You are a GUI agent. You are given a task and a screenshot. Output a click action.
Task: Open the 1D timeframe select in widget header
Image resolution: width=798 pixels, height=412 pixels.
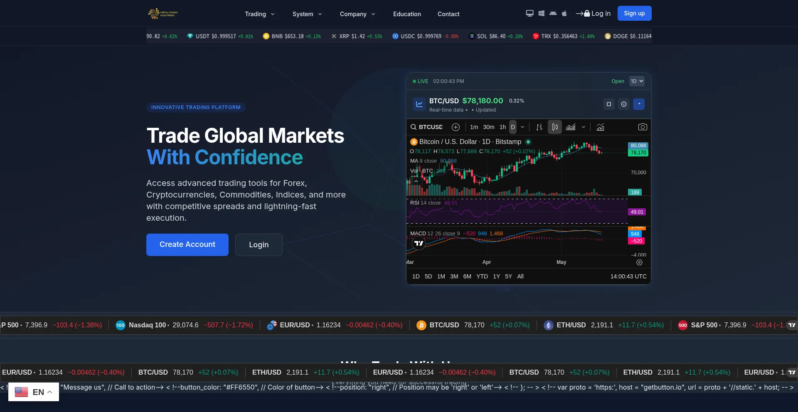(x=637, y=81)
